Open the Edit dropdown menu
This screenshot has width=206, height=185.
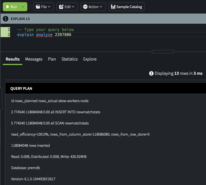pos(67,7)
